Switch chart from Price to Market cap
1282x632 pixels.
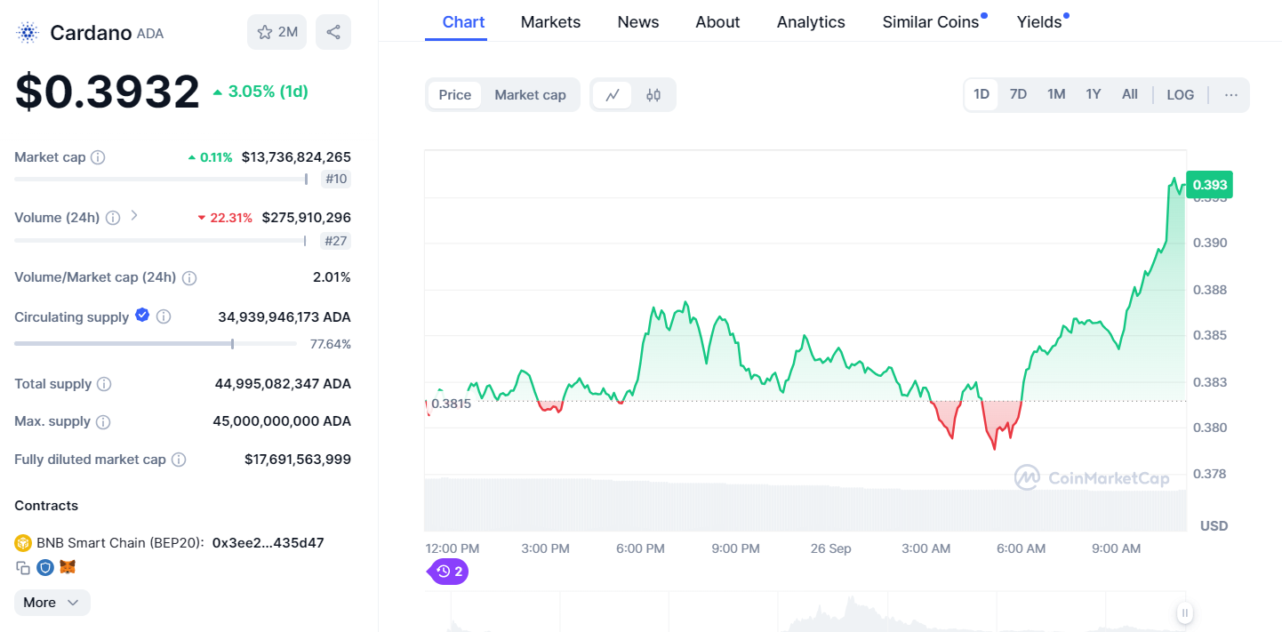[530, 94]
